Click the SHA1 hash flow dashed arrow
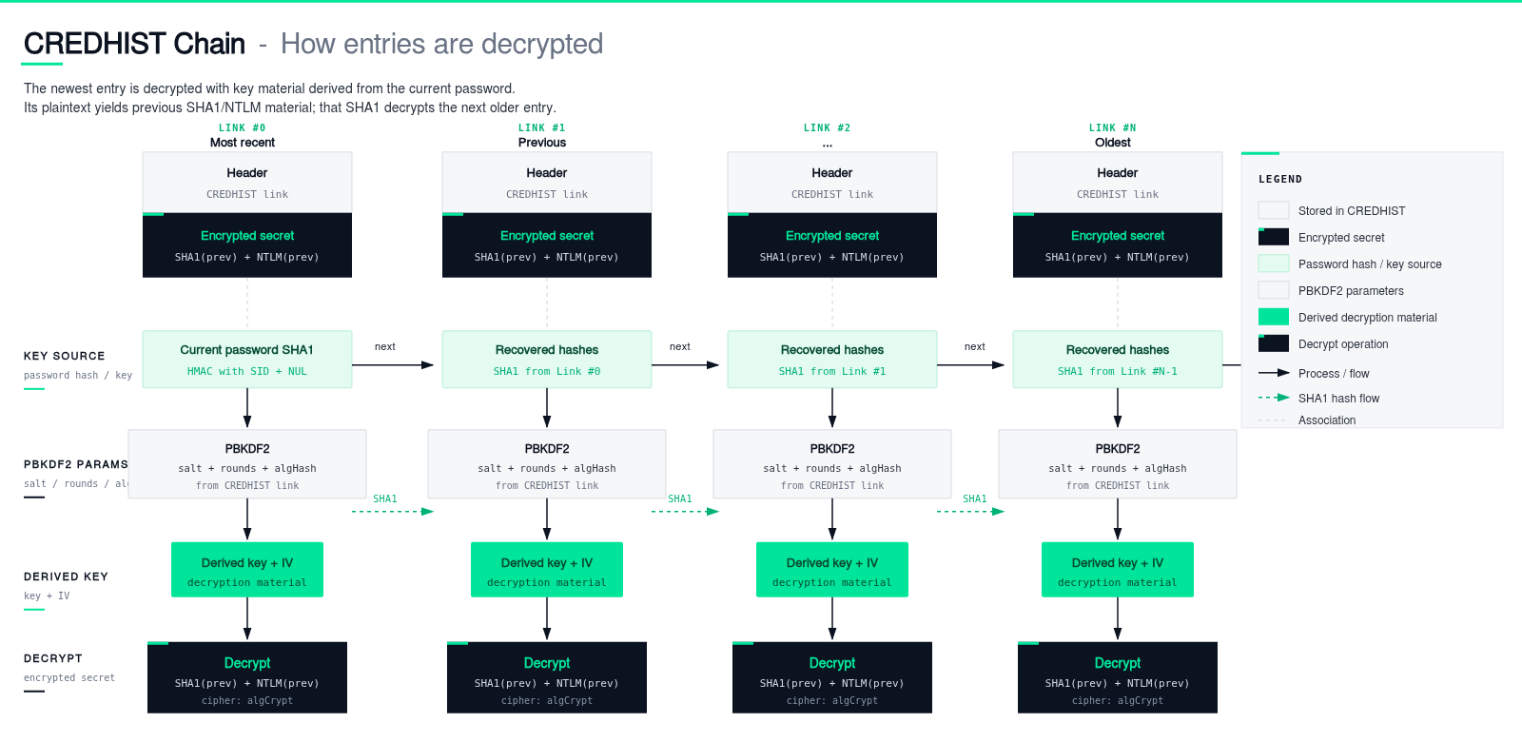Image resolution: width=1522 pixels, height=742 pixels. click(x=1274, y=398)
